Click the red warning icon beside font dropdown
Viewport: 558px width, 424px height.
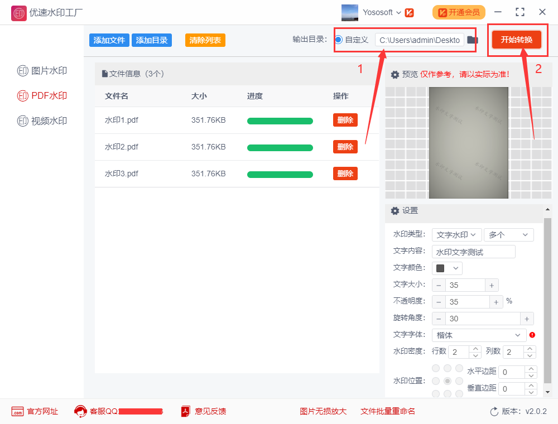[532, 335]
